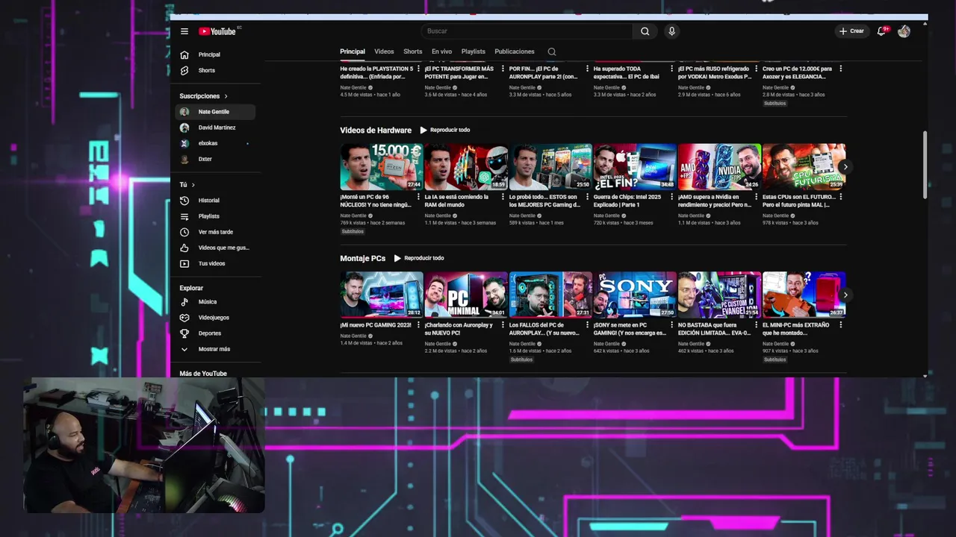The image size is (956, 537).
Task: Open Deportes in Explorar
Action: click(x=215, y=333)
